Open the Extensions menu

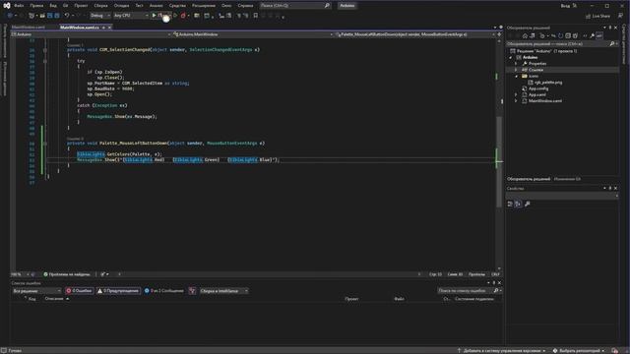[204, 6]
